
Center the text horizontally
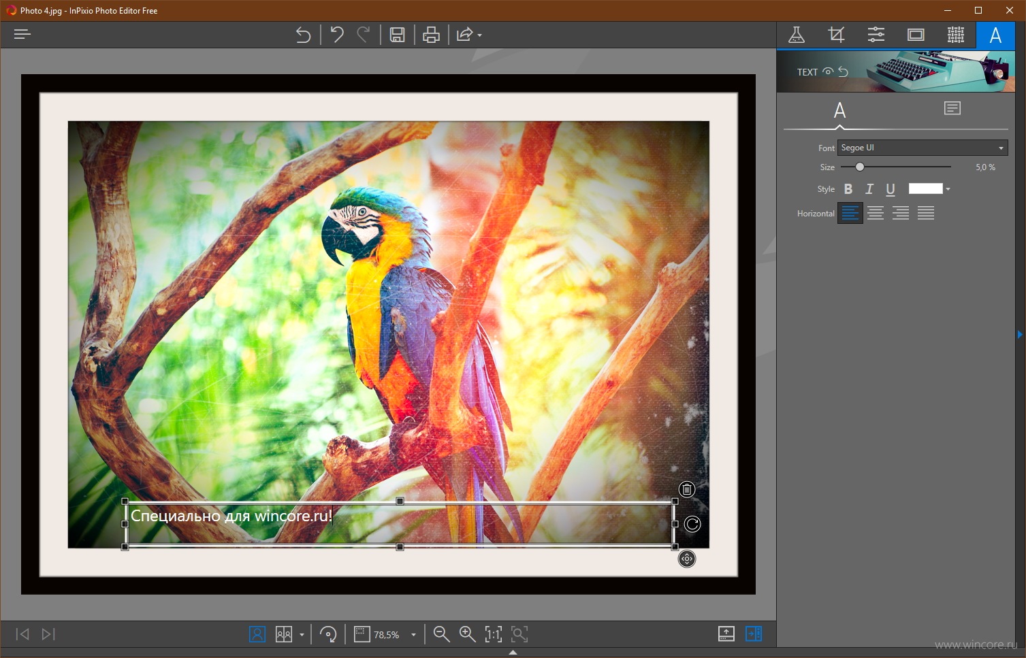[876, 213]
